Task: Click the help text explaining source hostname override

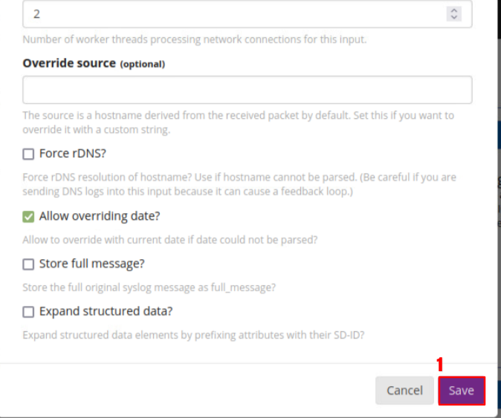Action: 238,123
